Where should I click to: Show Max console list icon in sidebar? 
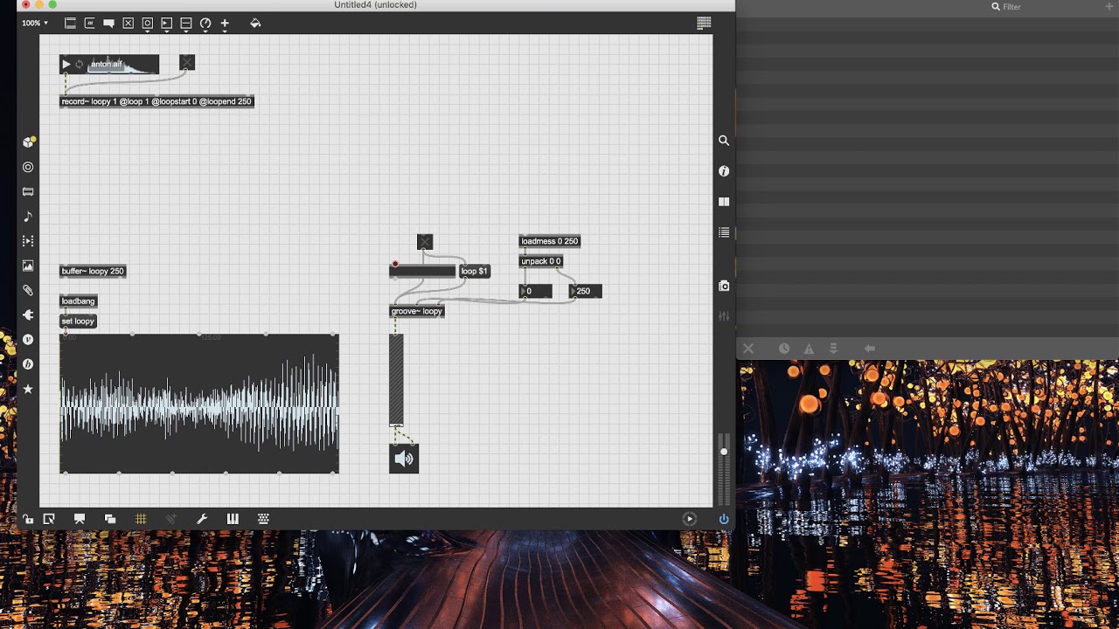[724, 232]
